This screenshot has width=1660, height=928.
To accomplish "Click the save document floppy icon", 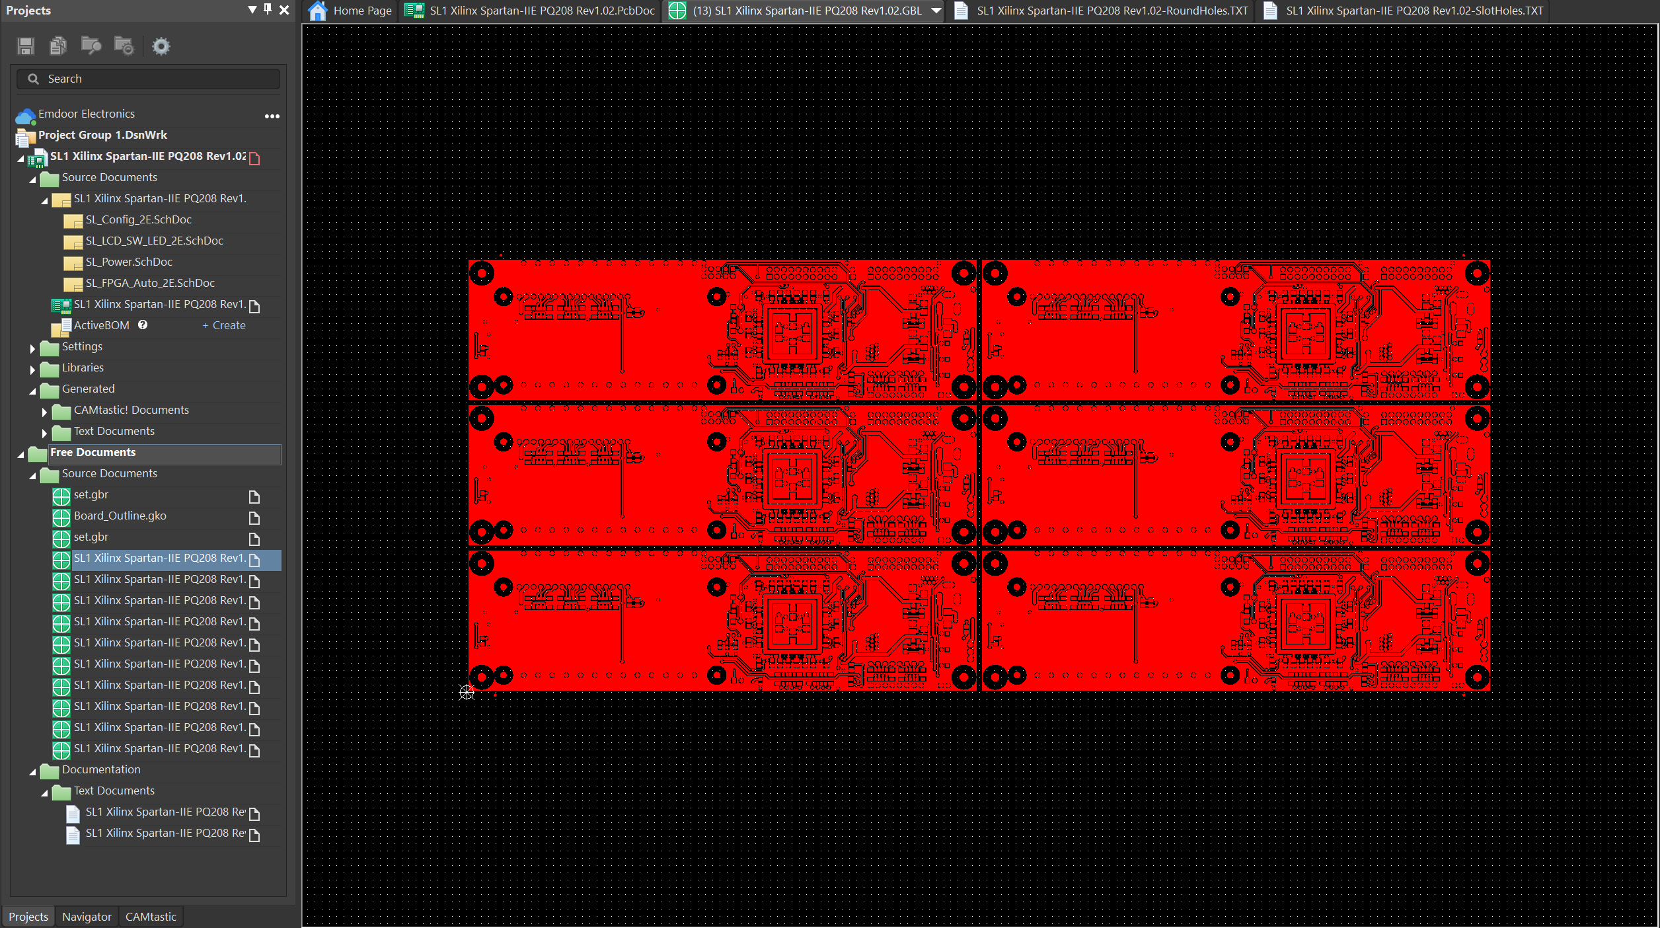I will point(26,46).
